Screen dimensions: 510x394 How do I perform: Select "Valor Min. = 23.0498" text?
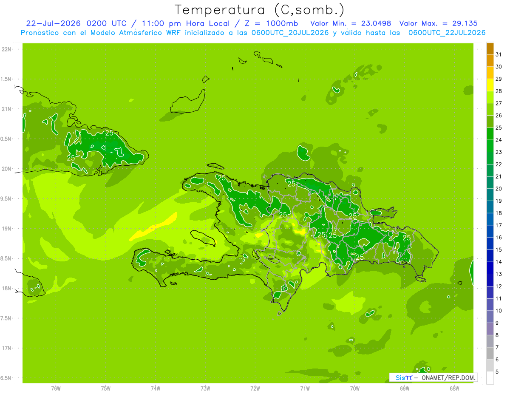click(x=351, y=23)
